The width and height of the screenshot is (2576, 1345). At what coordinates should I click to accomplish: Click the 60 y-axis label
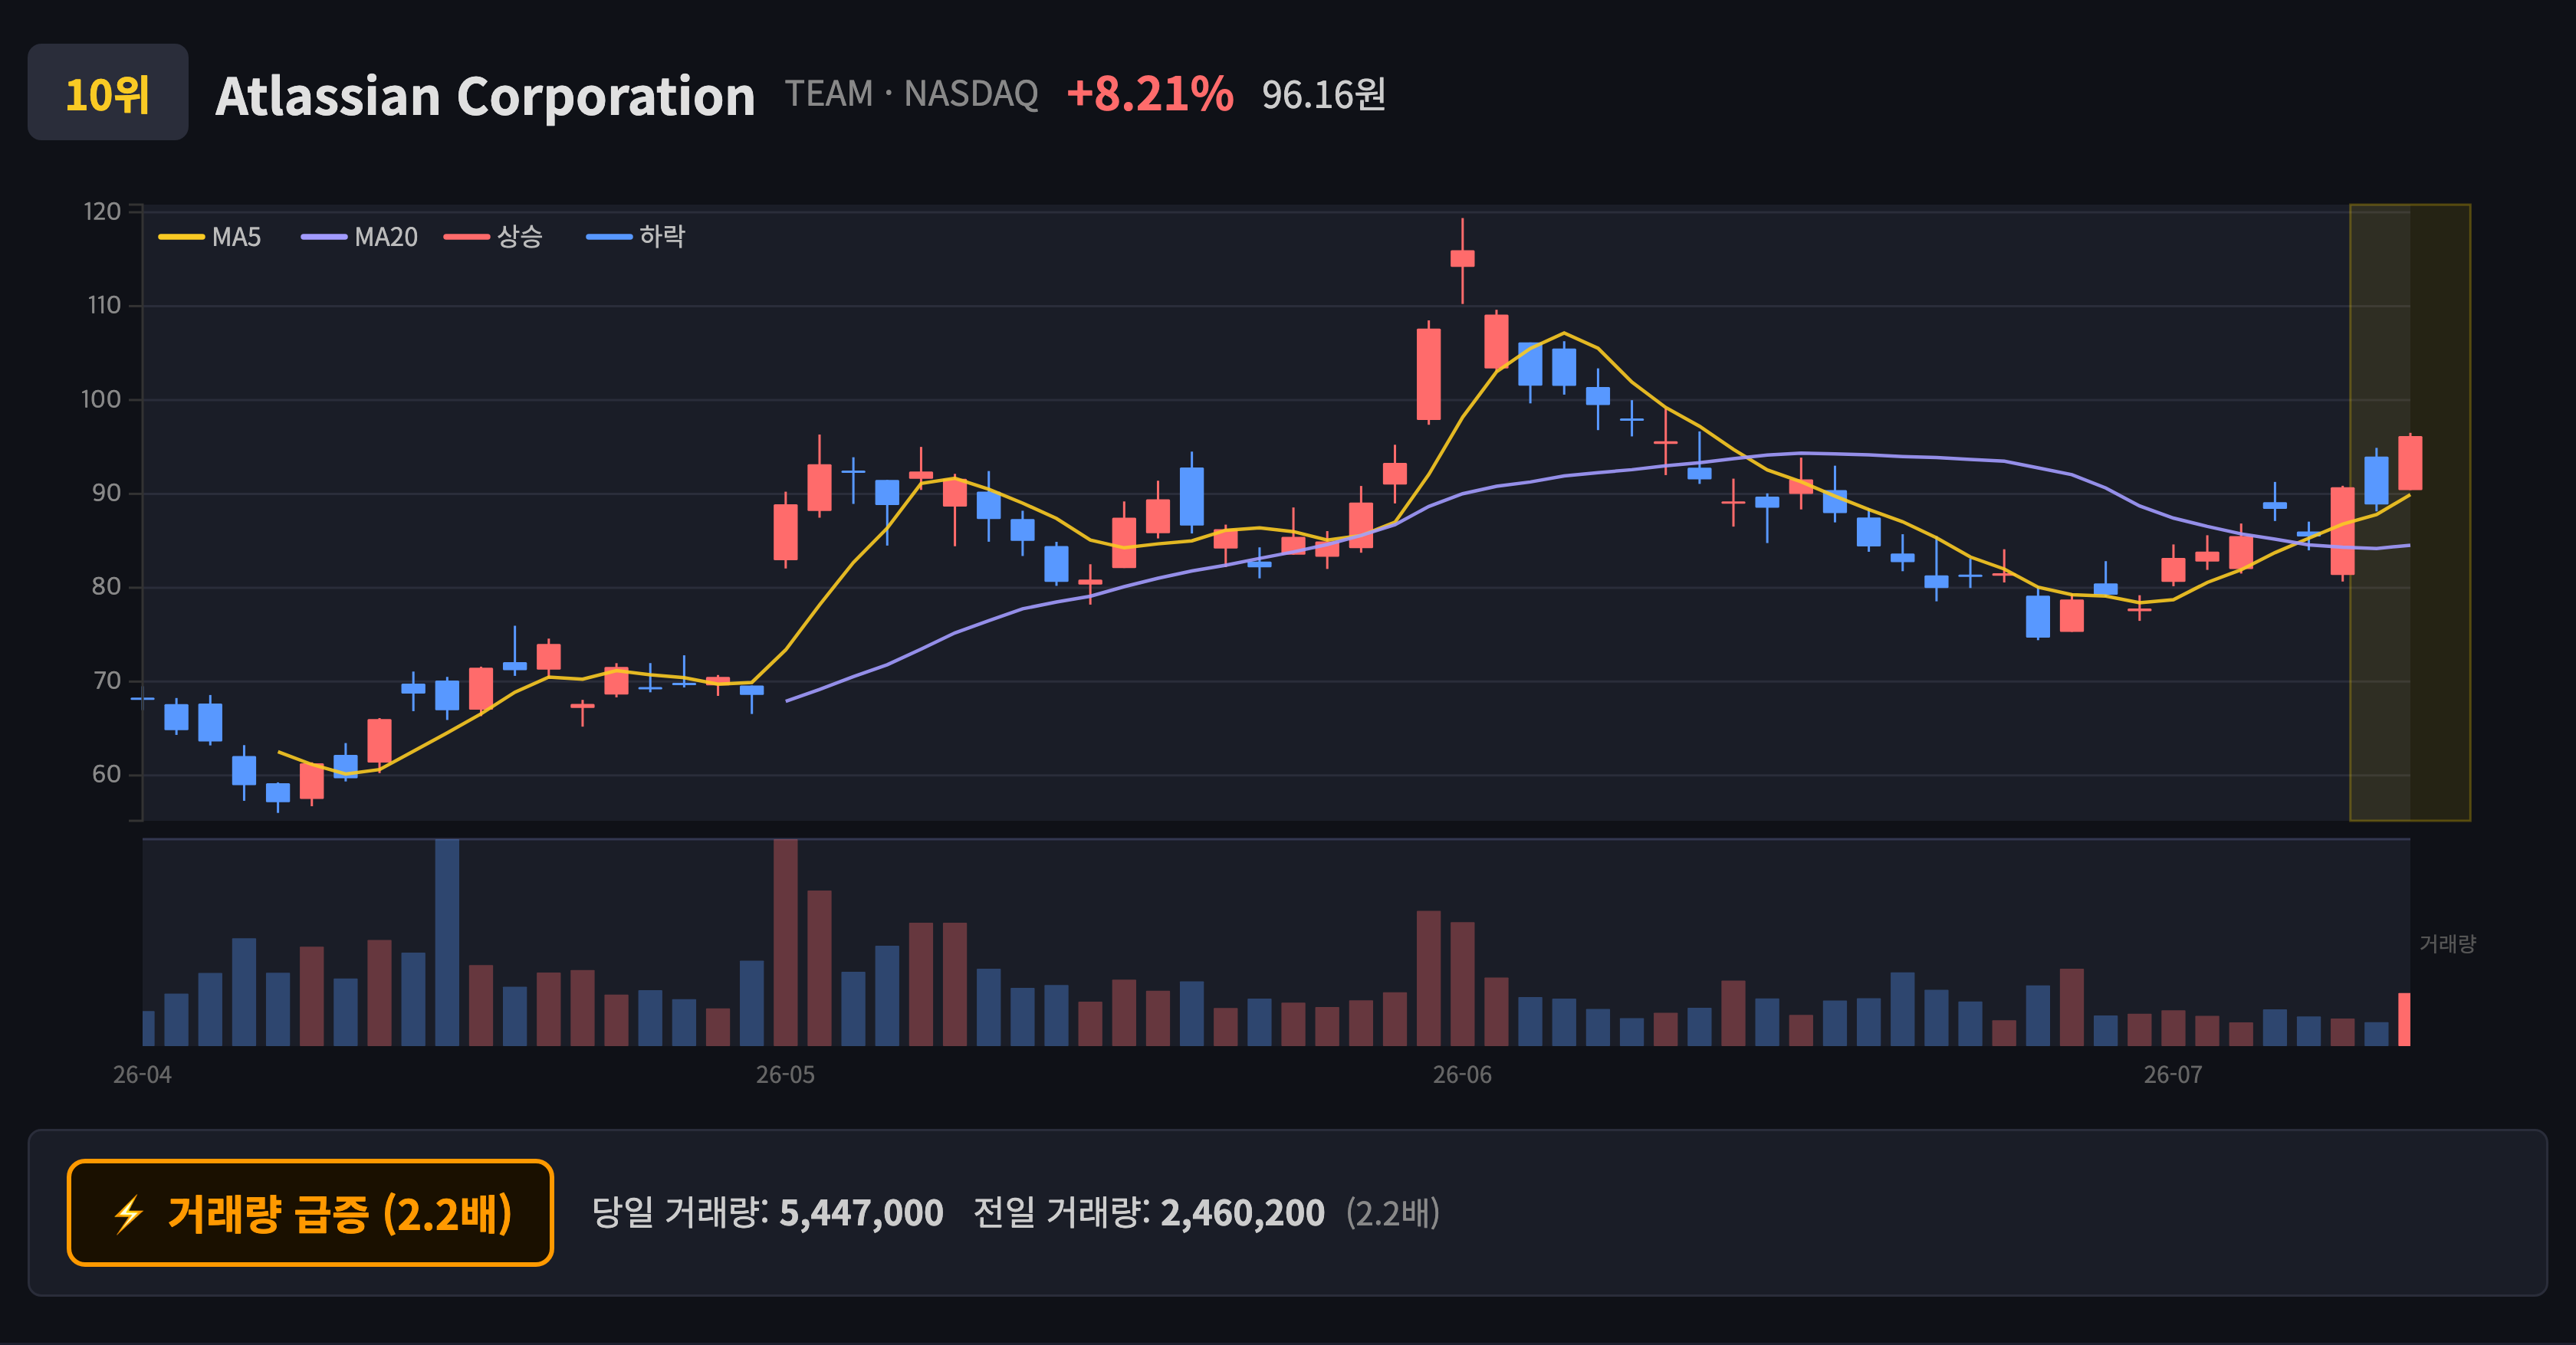(106, 774)
